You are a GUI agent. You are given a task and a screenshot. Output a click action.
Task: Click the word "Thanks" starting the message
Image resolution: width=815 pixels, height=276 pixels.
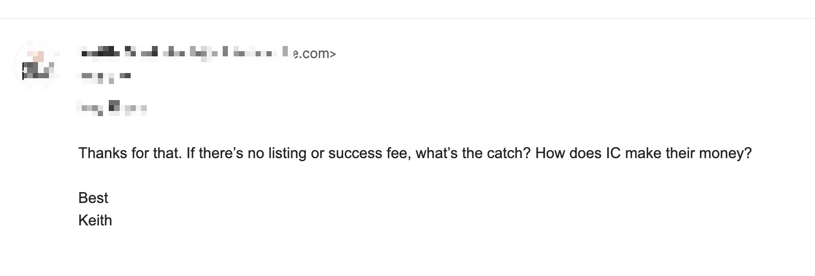pos(101,154)
